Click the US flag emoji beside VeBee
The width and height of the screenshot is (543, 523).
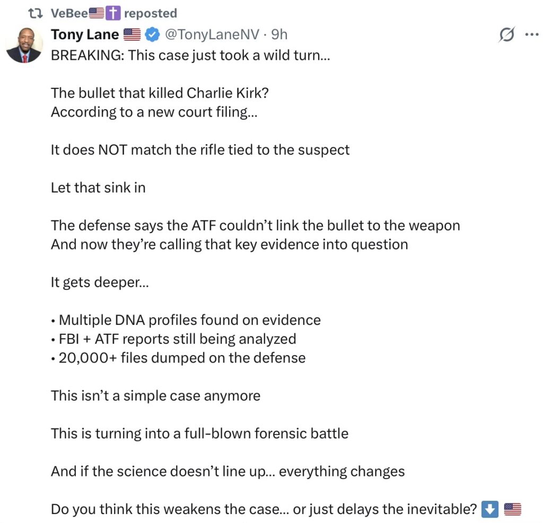(x=97, y=13)
